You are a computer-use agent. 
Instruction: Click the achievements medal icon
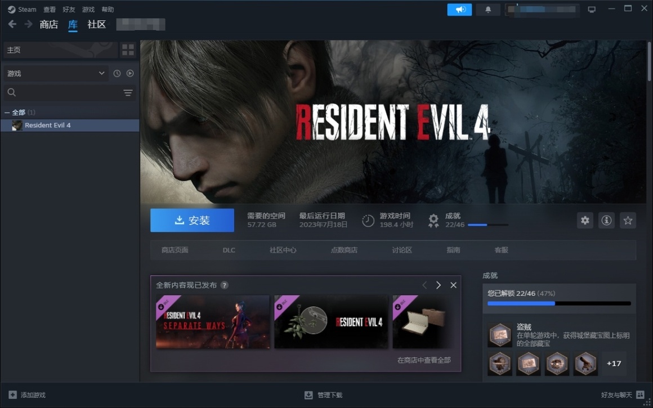[x=433, y=220]
